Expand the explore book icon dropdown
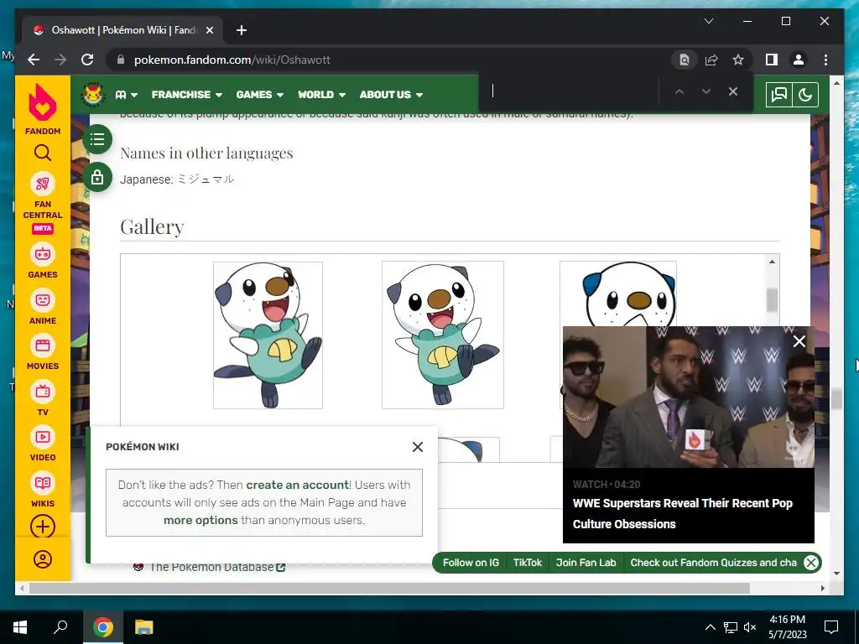 click(x=126, y=95)
